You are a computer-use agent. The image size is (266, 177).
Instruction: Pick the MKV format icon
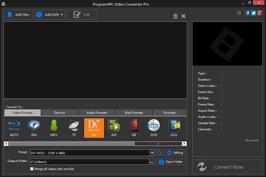[54, 128]
